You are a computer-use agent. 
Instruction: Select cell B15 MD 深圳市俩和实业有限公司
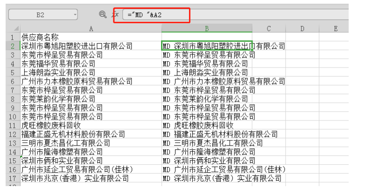pos(207,161)
